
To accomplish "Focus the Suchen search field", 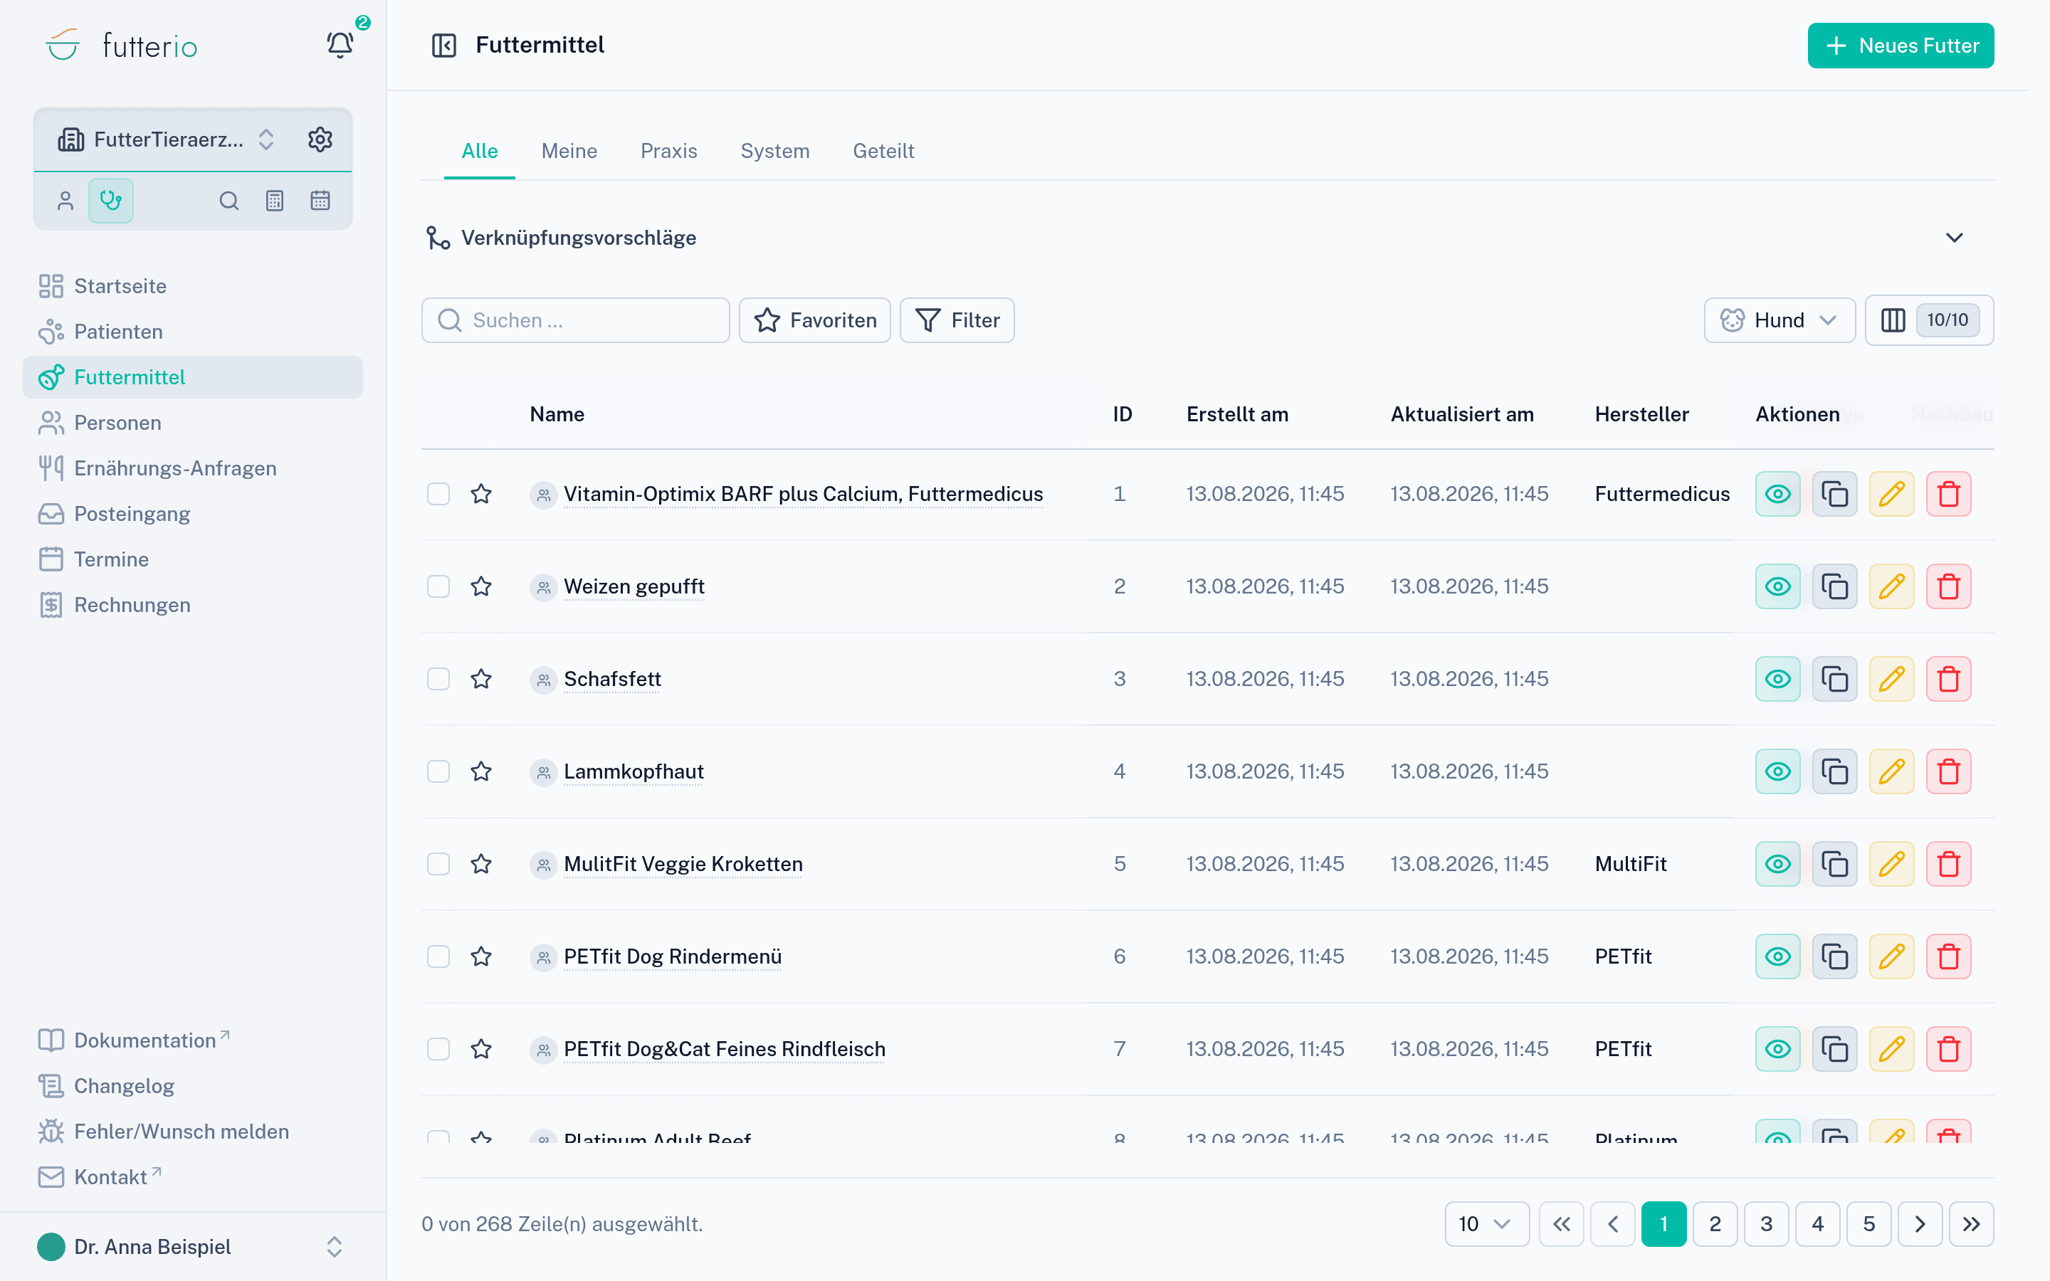I will 575,320.
